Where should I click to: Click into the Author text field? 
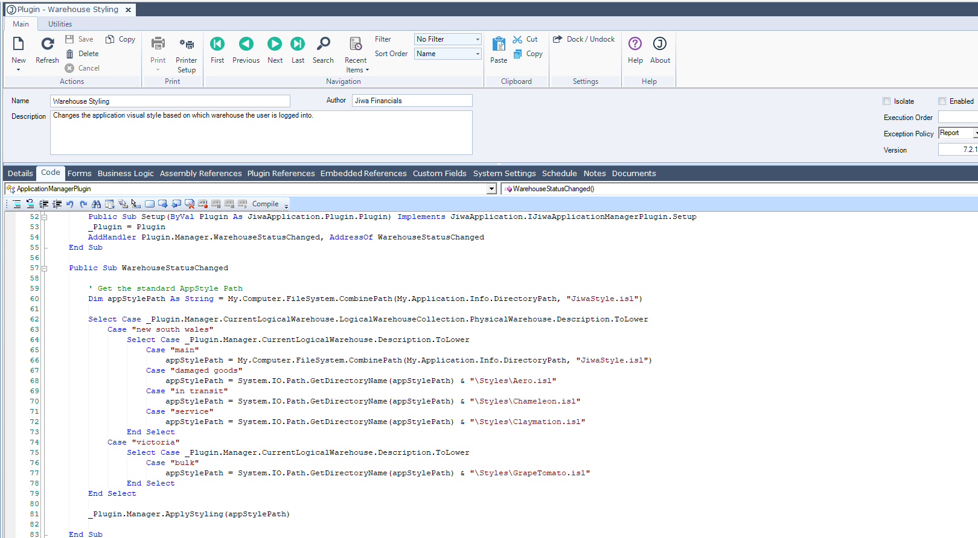[x=412, y=101]
